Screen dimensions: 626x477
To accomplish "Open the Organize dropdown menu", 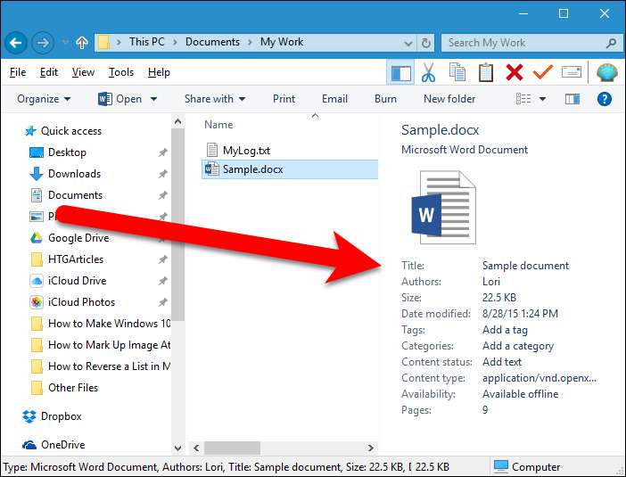I will coord(44,99).
